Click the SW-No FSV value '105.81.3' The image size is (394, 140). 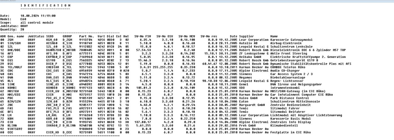click(x=143, y=88)
